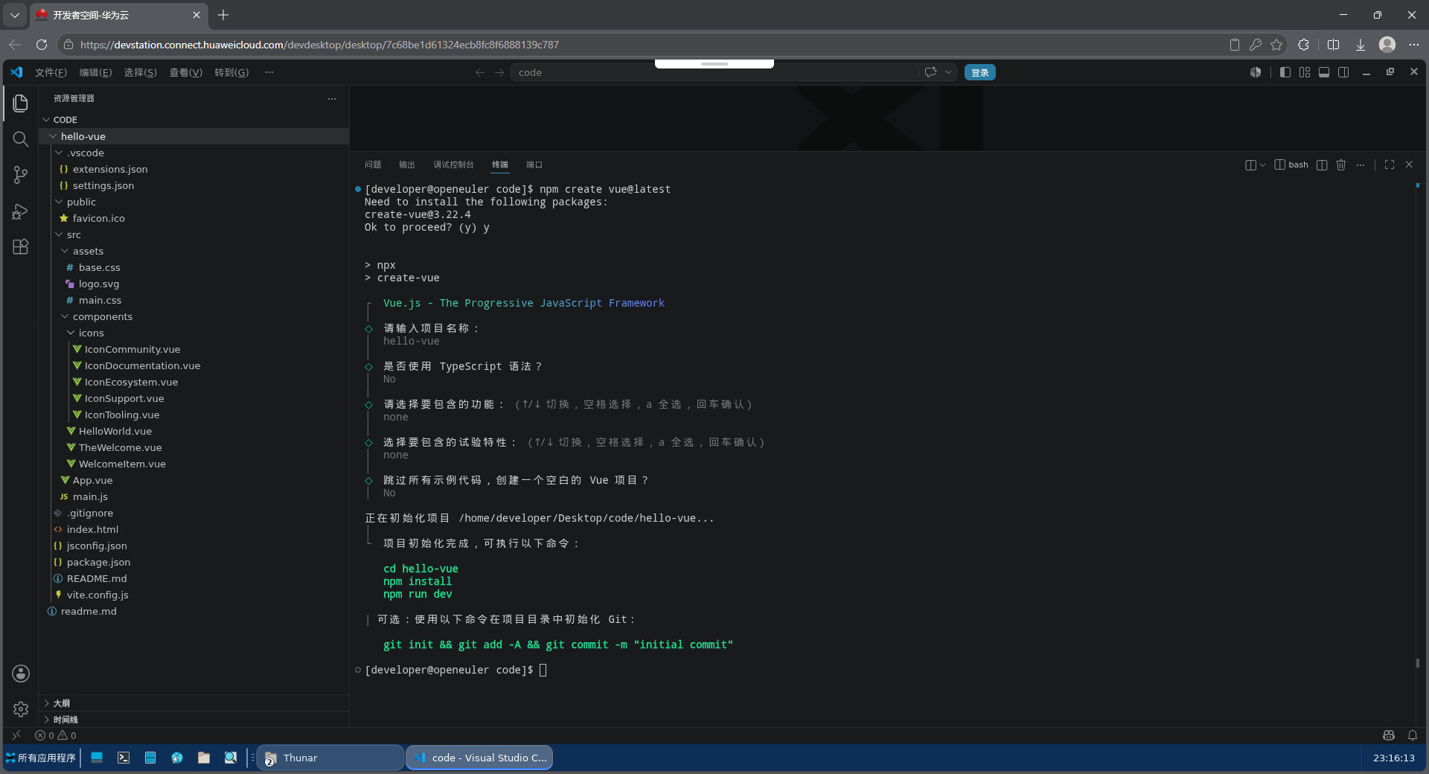The width and height of the screenshot is (1429, 774).
Task: Expand the 大纲 outline section
Action: [x=194, y=703]
